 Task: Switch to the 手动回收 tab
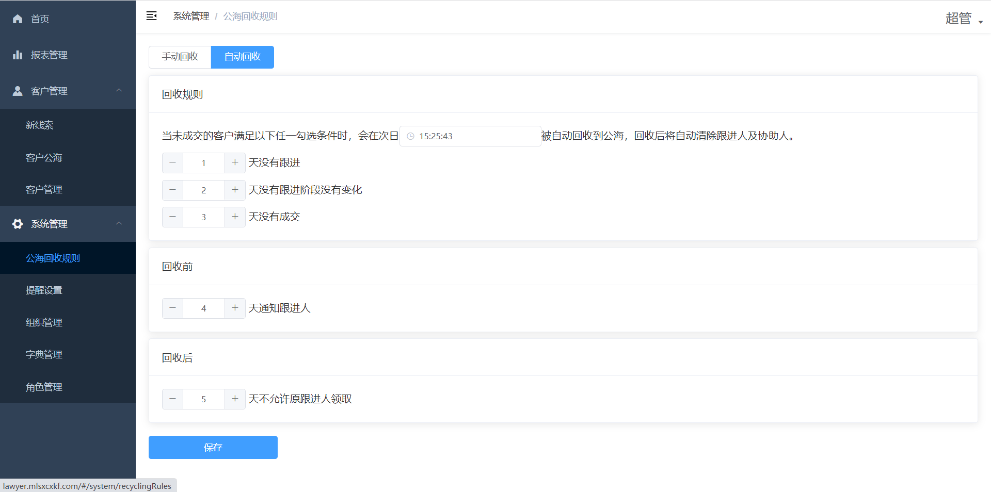pos(179,57)
